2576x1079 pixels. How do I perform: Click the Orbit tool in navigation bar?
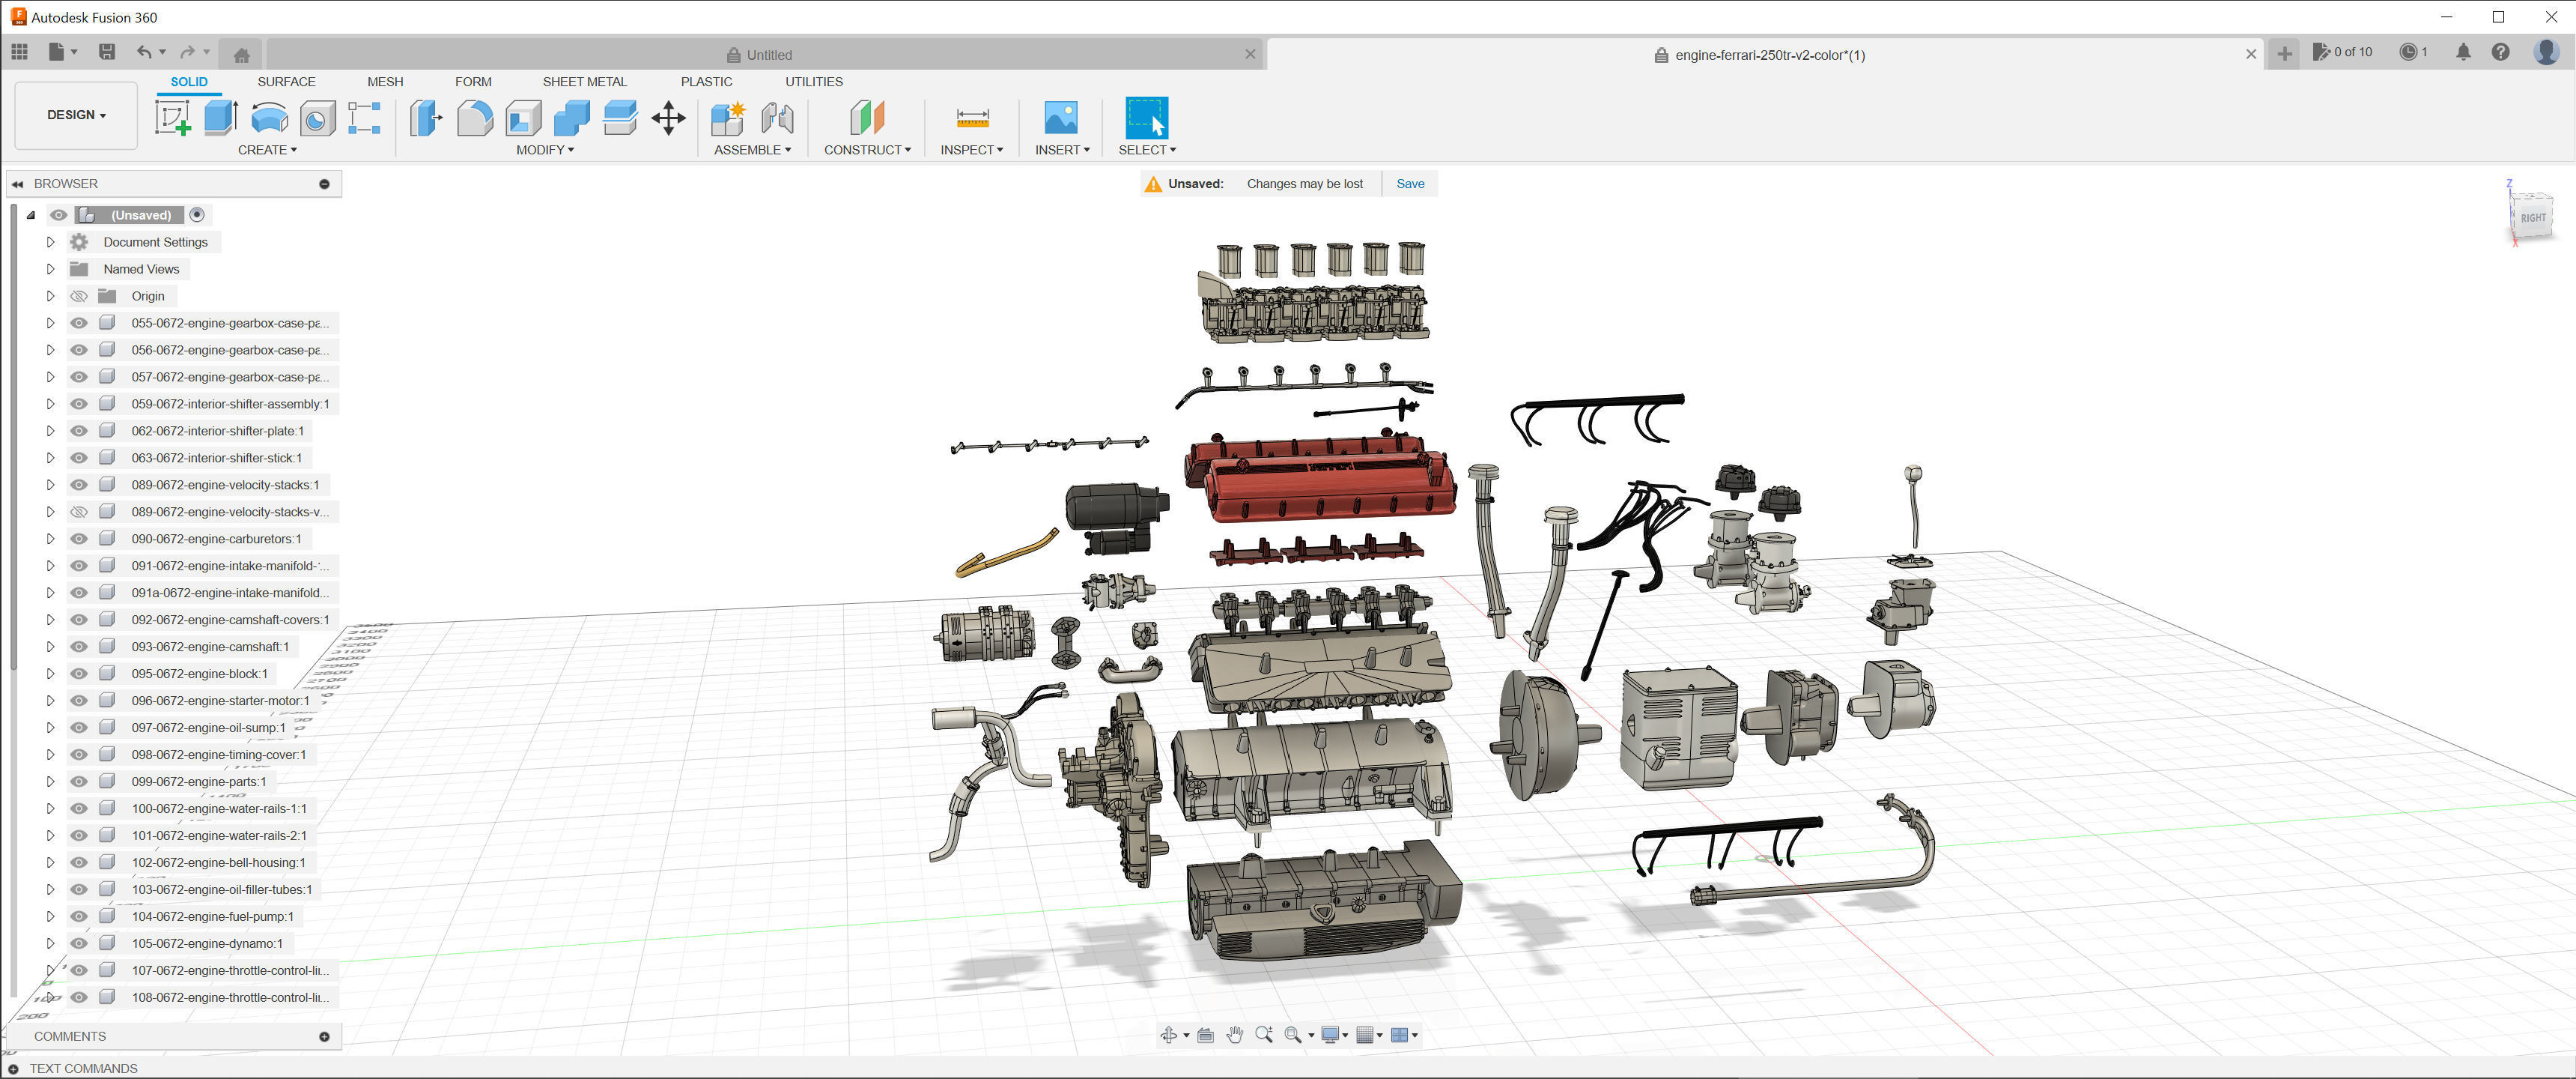click(x=1168, y=1035)
